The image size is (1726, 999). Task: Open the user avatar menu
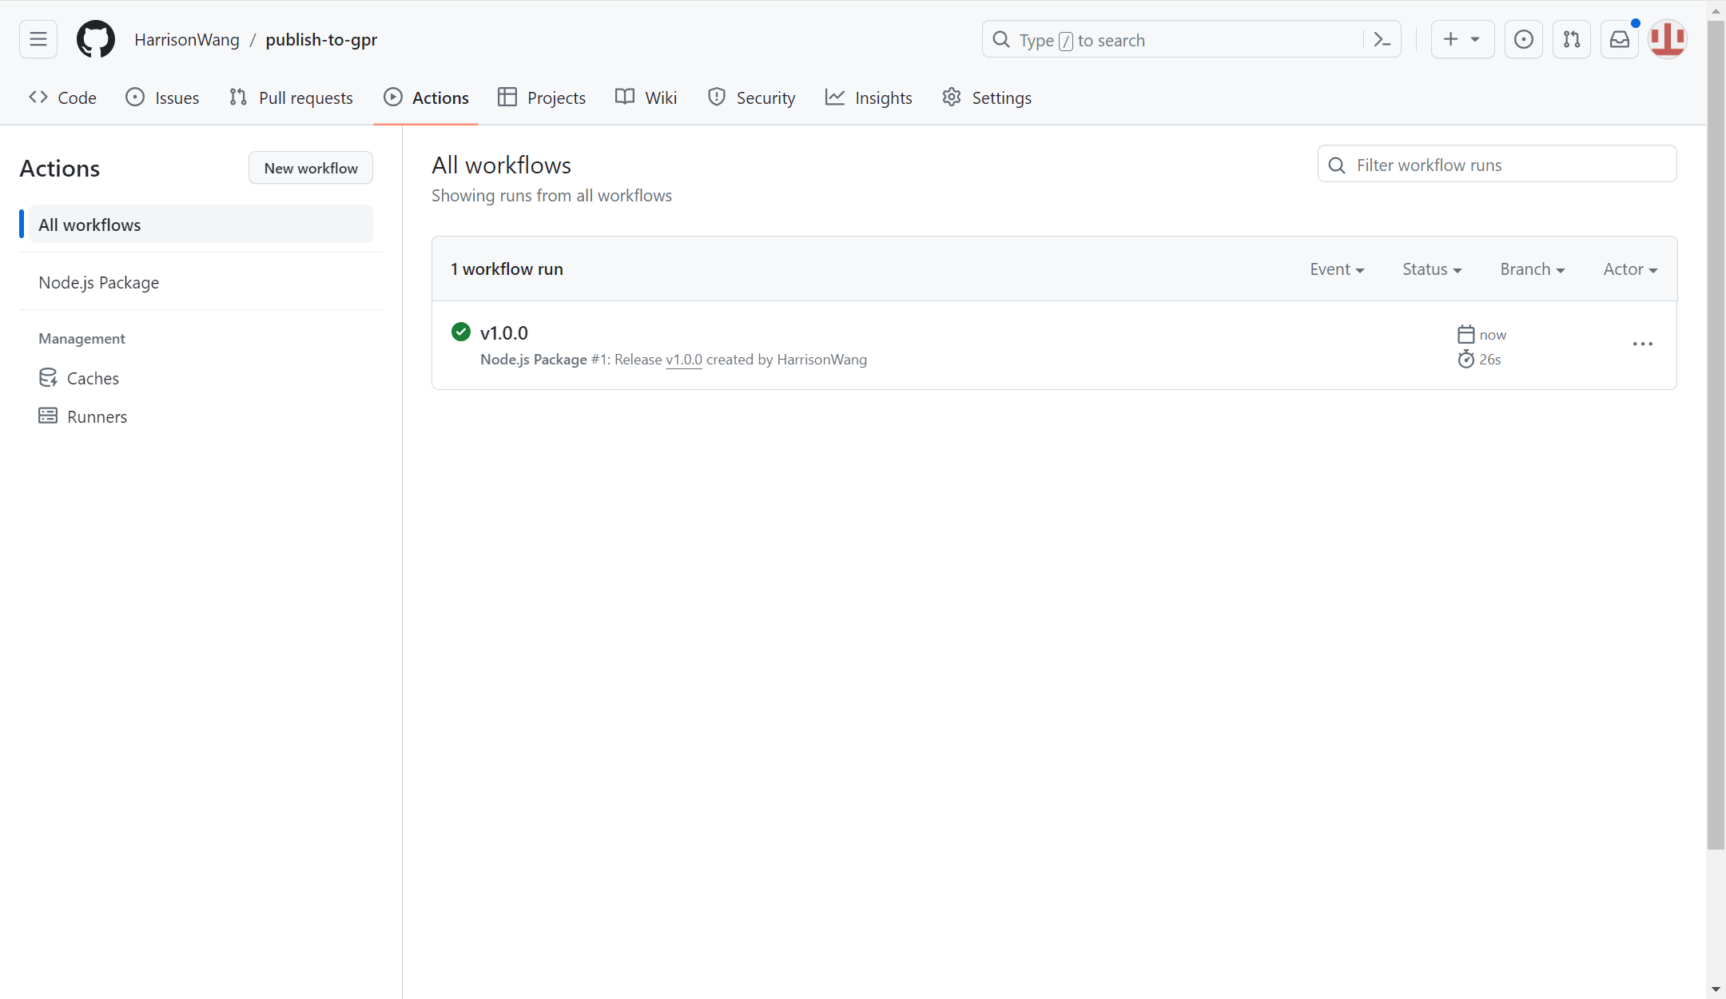1668,39
